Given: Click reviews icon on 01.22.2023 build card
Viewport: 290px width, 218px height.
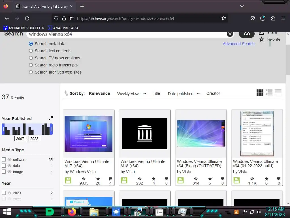Looking at the screenshot, I should point(279,179).
